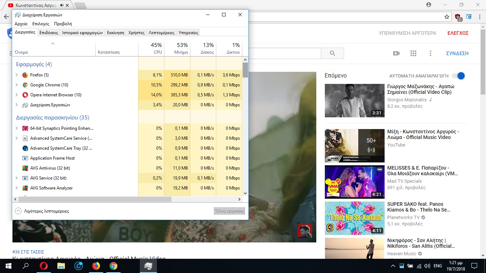Viewport: 486px width, 273px height.
Task: Click the YouTube search magnifier button
Action: click(x=333, y=53)
